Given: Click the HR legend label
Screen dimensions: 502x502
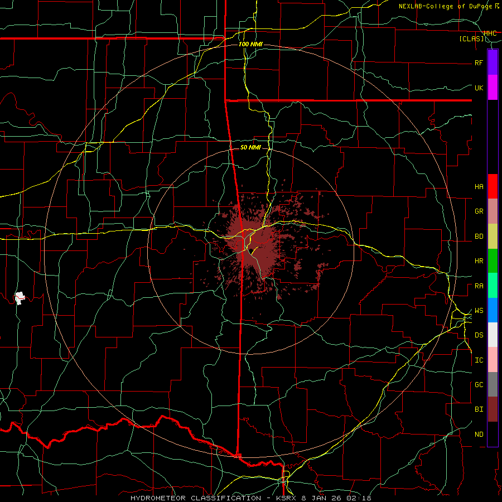Looking at the screenshot, I should [x=479, y=261].
